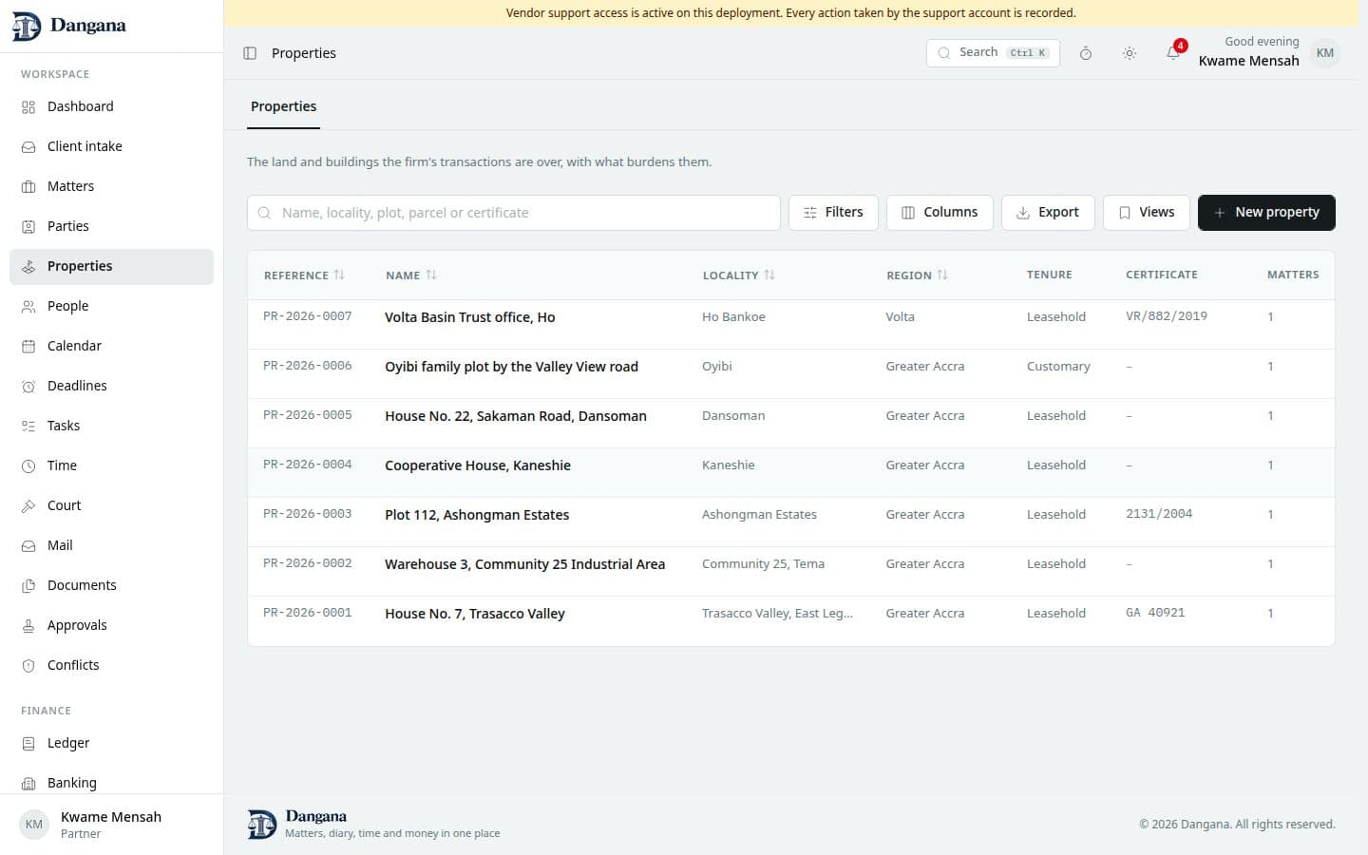Select Properties in the sidebar menu
Viewport: 1368px width, 855px height.
(111, 266)
